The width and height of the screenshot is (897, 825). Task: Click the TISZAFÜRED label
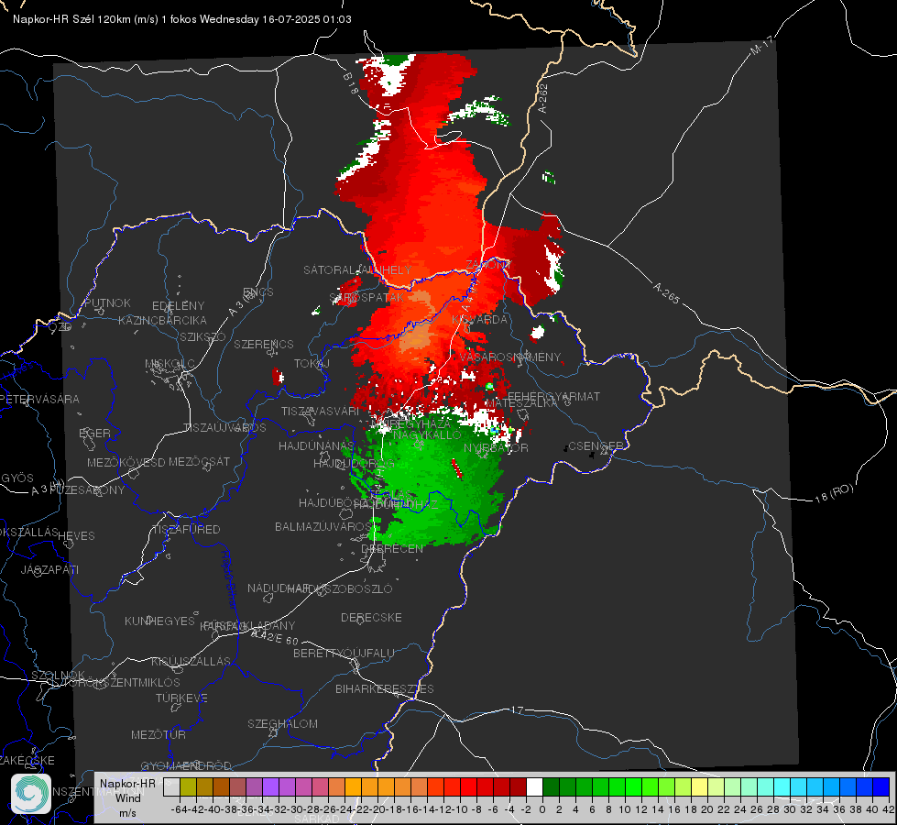[x=186, y=530]
